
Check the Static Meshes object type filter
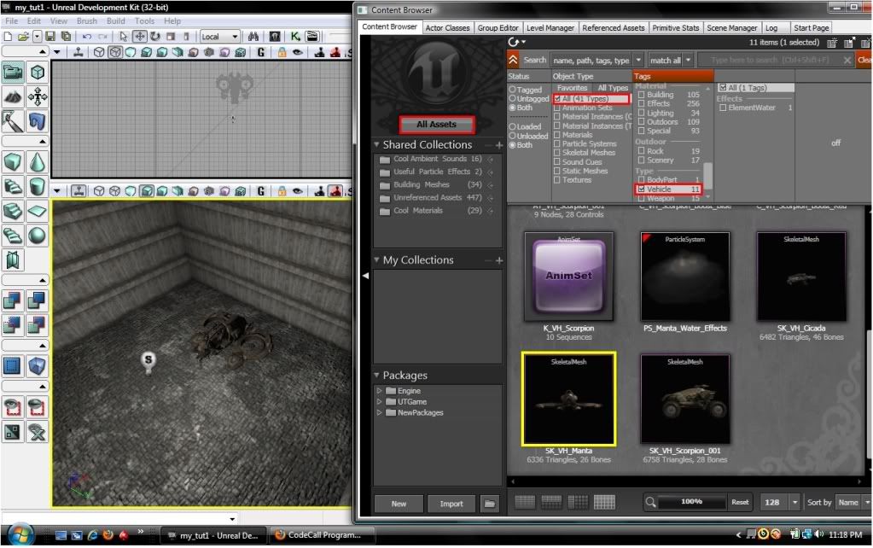click(x=557, y=171)
